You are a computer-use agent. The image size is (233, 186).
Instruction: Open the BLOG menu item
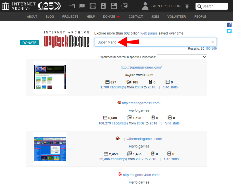click(x=50, y=17)
